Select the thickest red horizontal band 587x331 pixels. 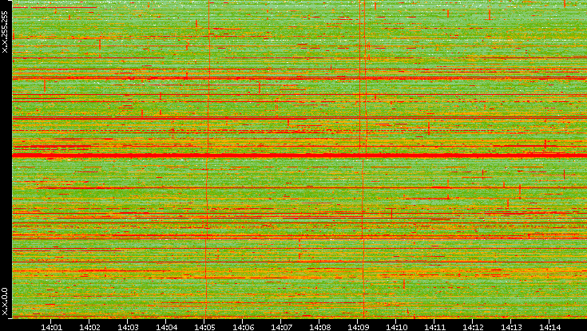[299, 155]
